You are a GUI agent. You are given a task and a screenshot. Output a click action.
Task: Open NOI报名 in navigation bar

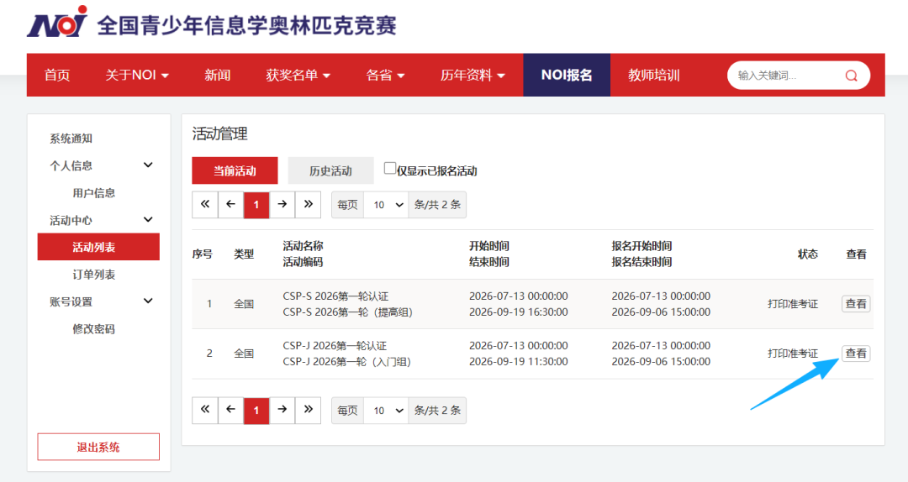567,76
